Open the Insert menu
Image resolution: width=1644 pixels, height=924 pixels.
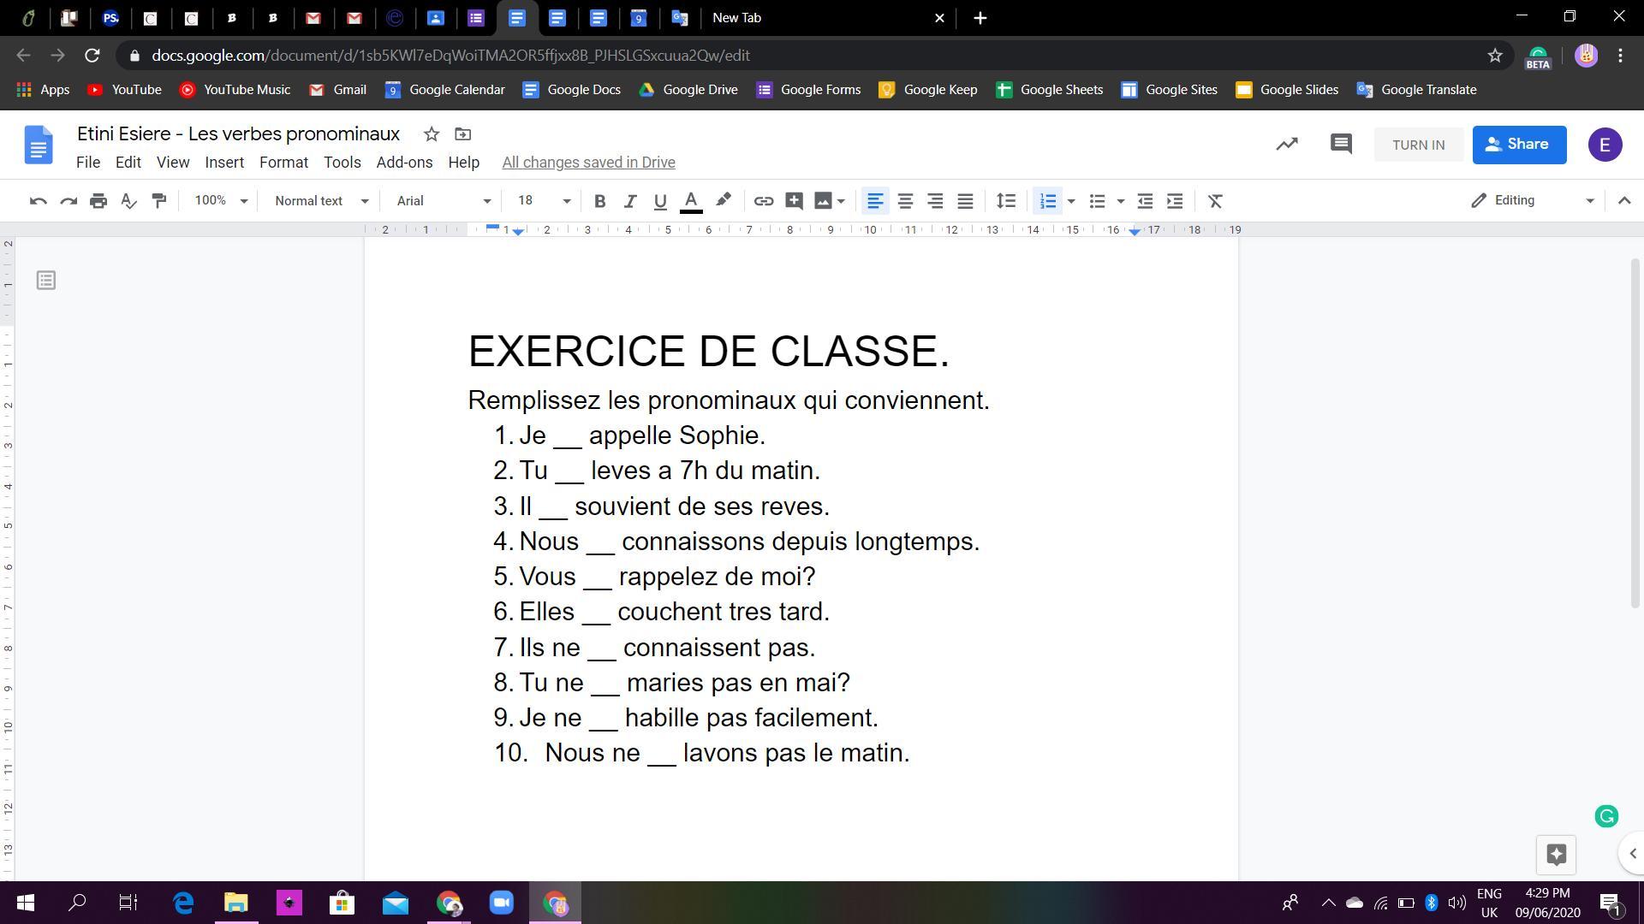coord(224,163)
